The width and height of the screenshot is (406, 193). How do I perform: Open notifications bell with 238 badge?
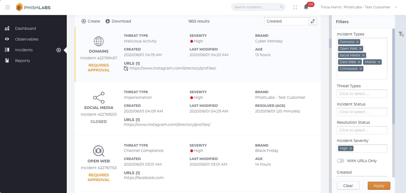pyautogui.click(x=306, y=7)
